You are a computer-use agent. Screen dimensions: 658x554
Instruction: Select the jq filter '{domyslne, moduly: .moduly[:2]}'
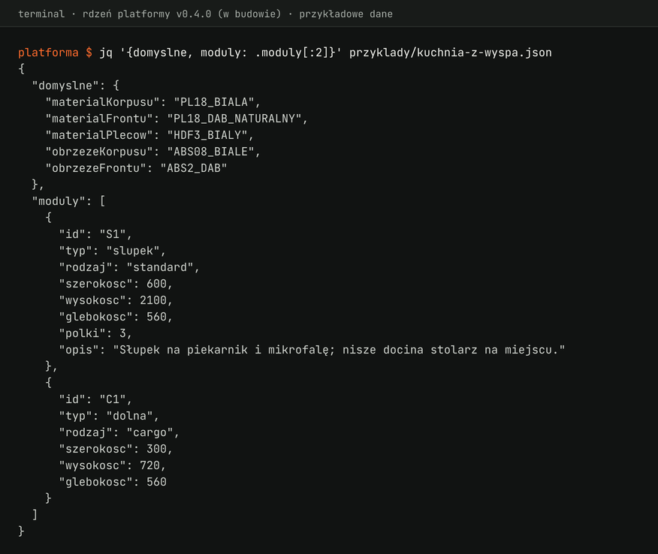click(x=231, y=53)
